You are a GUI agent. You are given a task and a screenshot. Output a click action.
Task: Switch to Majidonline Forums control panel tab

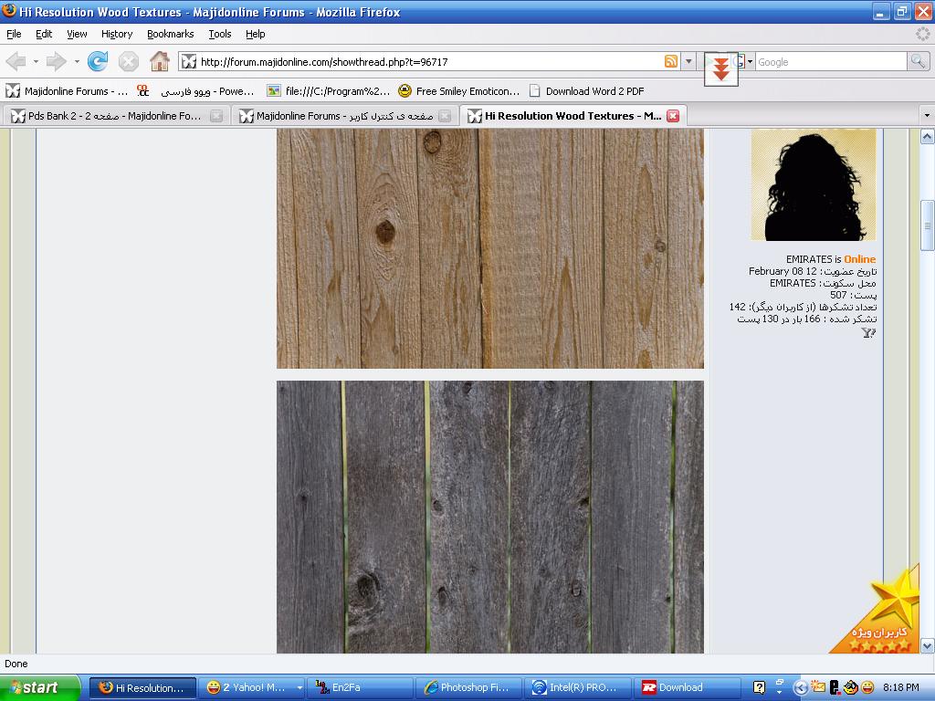point(344,116)
